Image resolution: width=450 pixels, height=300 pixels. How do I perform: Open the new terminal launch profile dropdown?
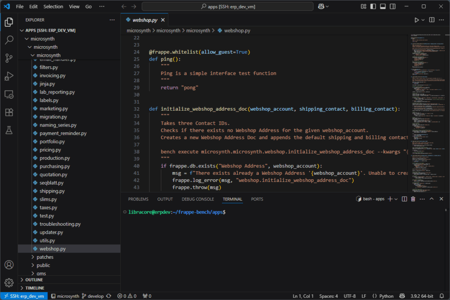point(396,199)
